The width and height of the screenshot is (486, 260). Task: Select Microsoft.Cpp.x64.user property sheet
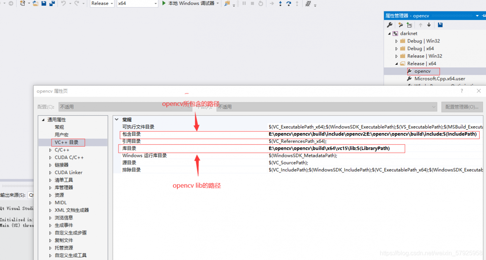440,78
